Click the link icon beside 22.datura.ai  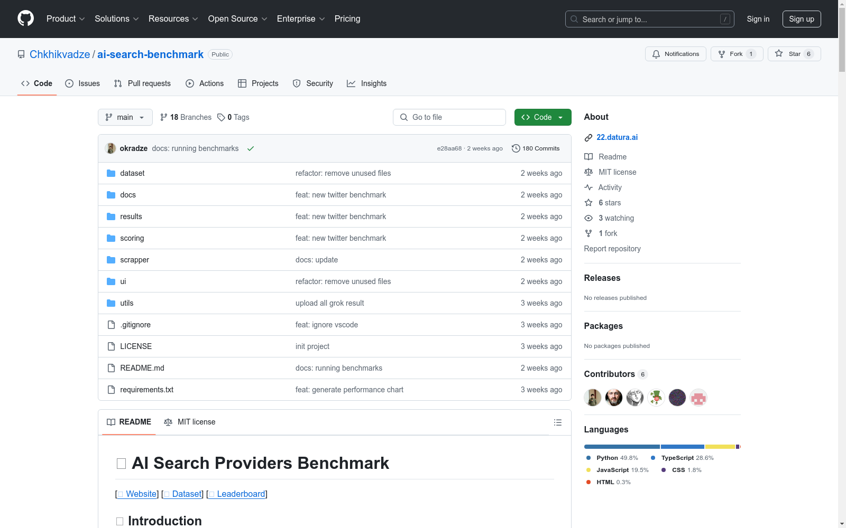pyautogui.click(x=588, y=138)
